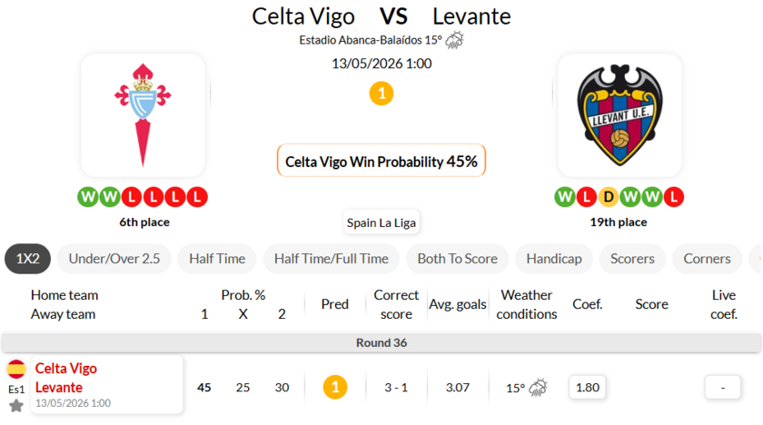Click Celta Vigo's first green W badge
This screenshot has height=425, width=763.
coord(88,197)
